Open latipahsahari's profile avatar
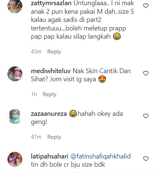The width and height of the screenshot is (155, 173). (15, 159)
